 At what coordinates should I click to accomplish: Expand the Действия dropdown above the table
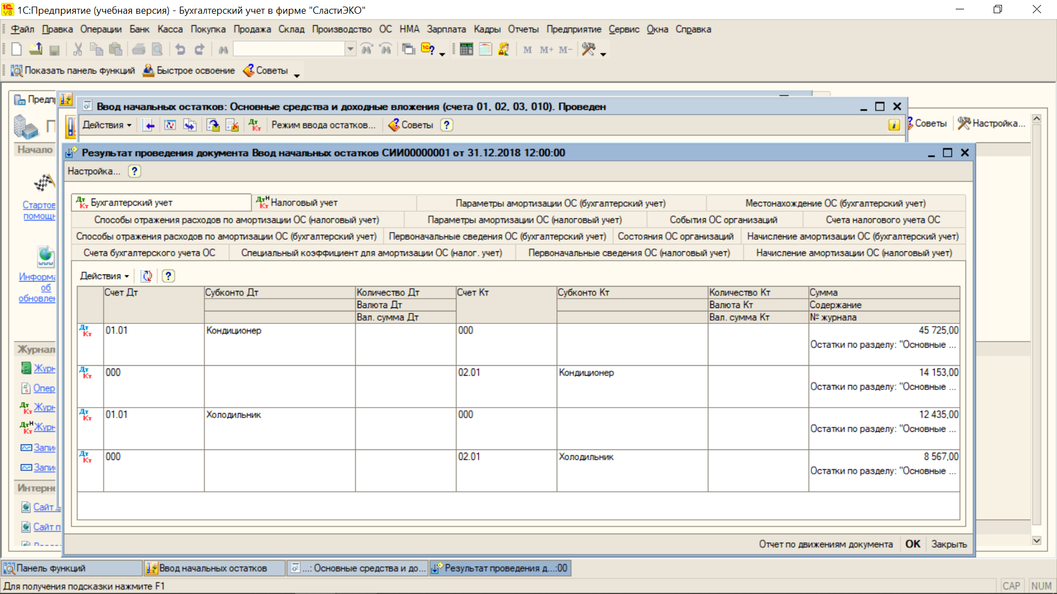105,276
